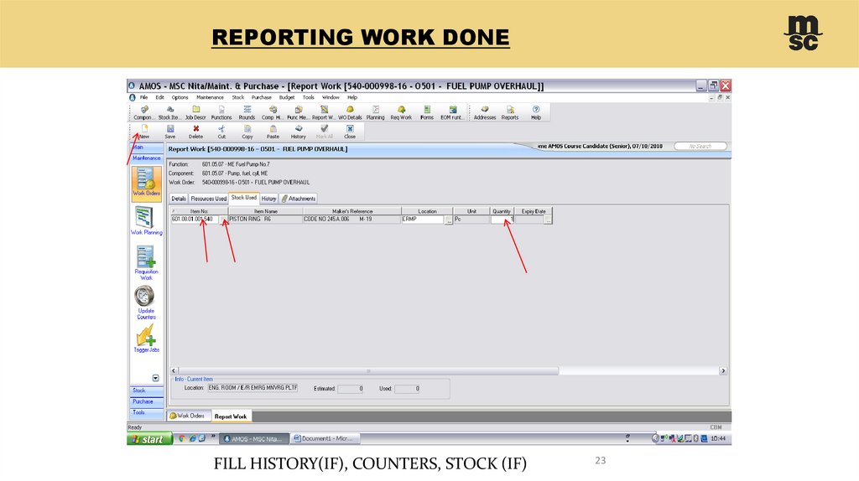The image size is (859, 481).
Task: Open the Options menu
Action: coord(180,97)
